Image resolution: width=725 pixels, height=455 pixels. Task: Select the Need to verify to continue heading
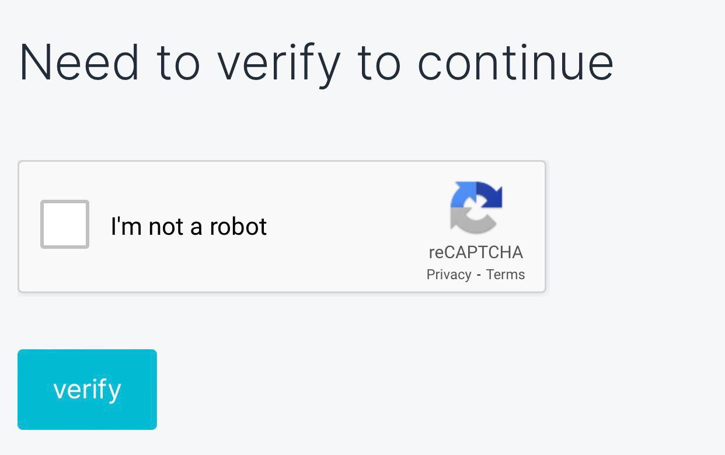pos(316,61)
